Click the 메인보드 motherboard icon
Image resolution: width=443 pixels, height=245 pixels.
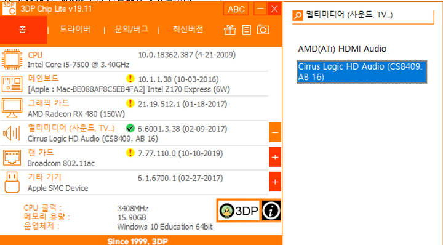click(12, 84)
